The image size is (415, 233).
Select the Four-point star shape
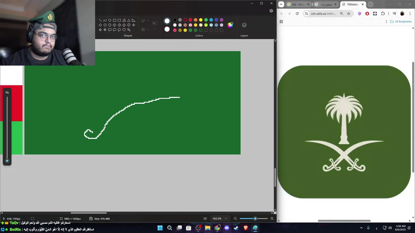134,25
